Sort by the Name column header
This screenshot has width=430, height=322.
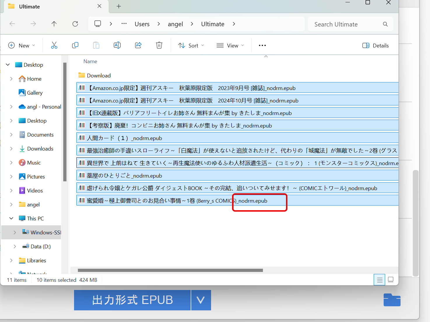[90, 61]
